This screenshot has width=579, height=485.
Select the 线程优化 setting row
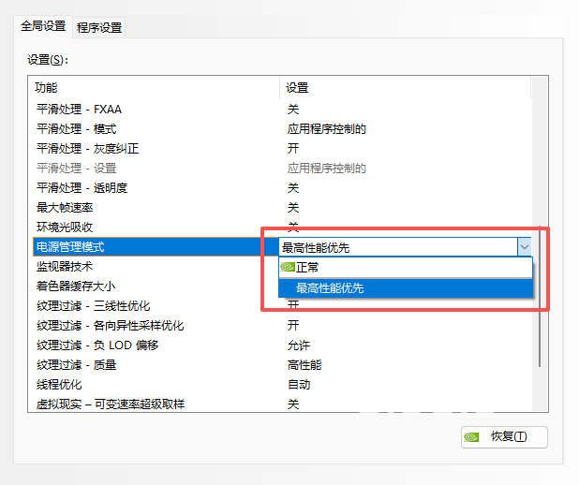tap(59, 384)
